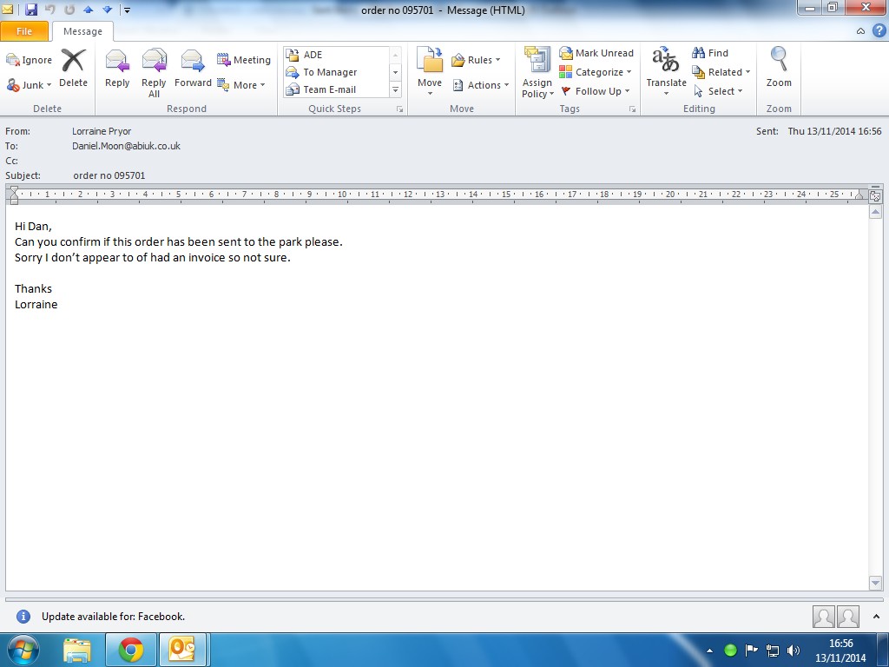Viewport: 889px width, 667px height.
Task: Click the Reply All button
Action: pyautogui.click(x=154, y=73)
